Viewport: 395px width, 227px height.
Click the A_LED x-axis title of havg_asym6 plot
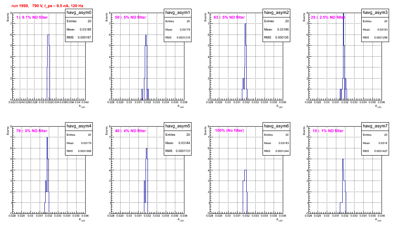[279, 220]
